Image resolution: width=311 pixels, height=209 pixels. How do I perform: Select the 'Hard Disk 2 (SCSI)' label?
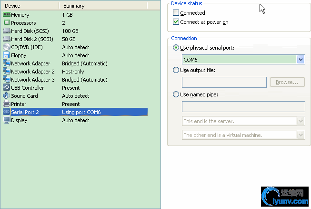click(32, 39)
